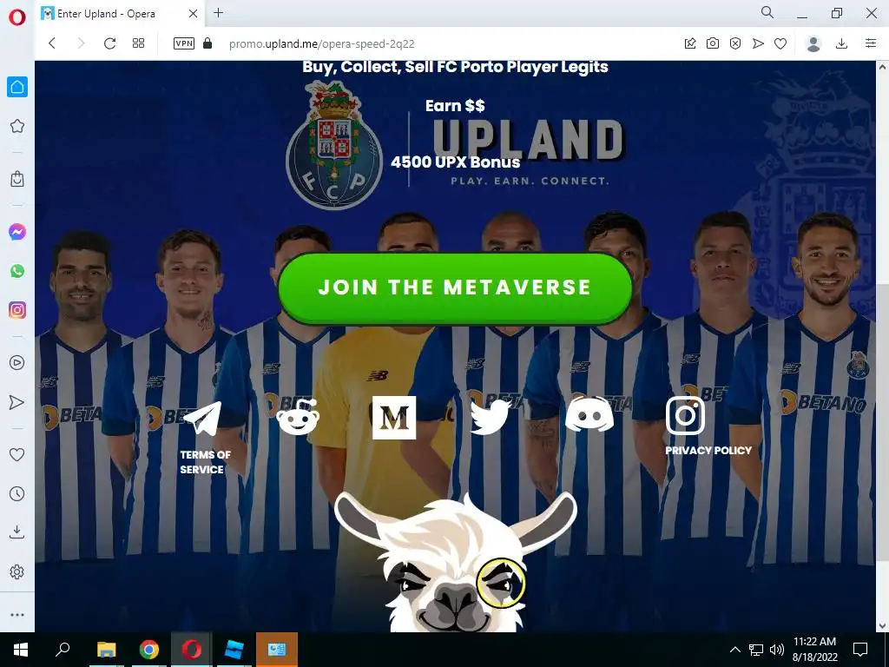
Task: Open network icon in tray
Action: tap(756, 650)
